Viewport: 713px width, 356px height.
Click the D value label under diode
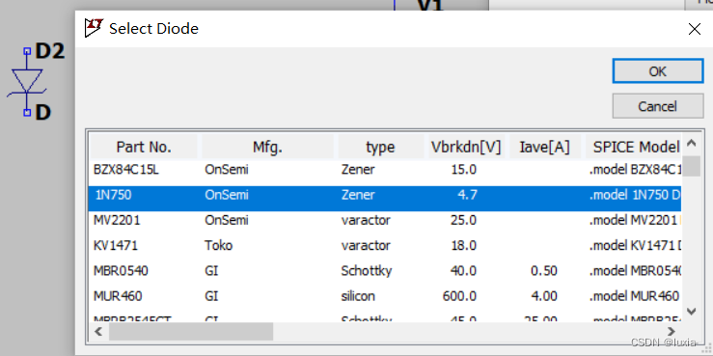pyautogui.click(x=42, y=112)
